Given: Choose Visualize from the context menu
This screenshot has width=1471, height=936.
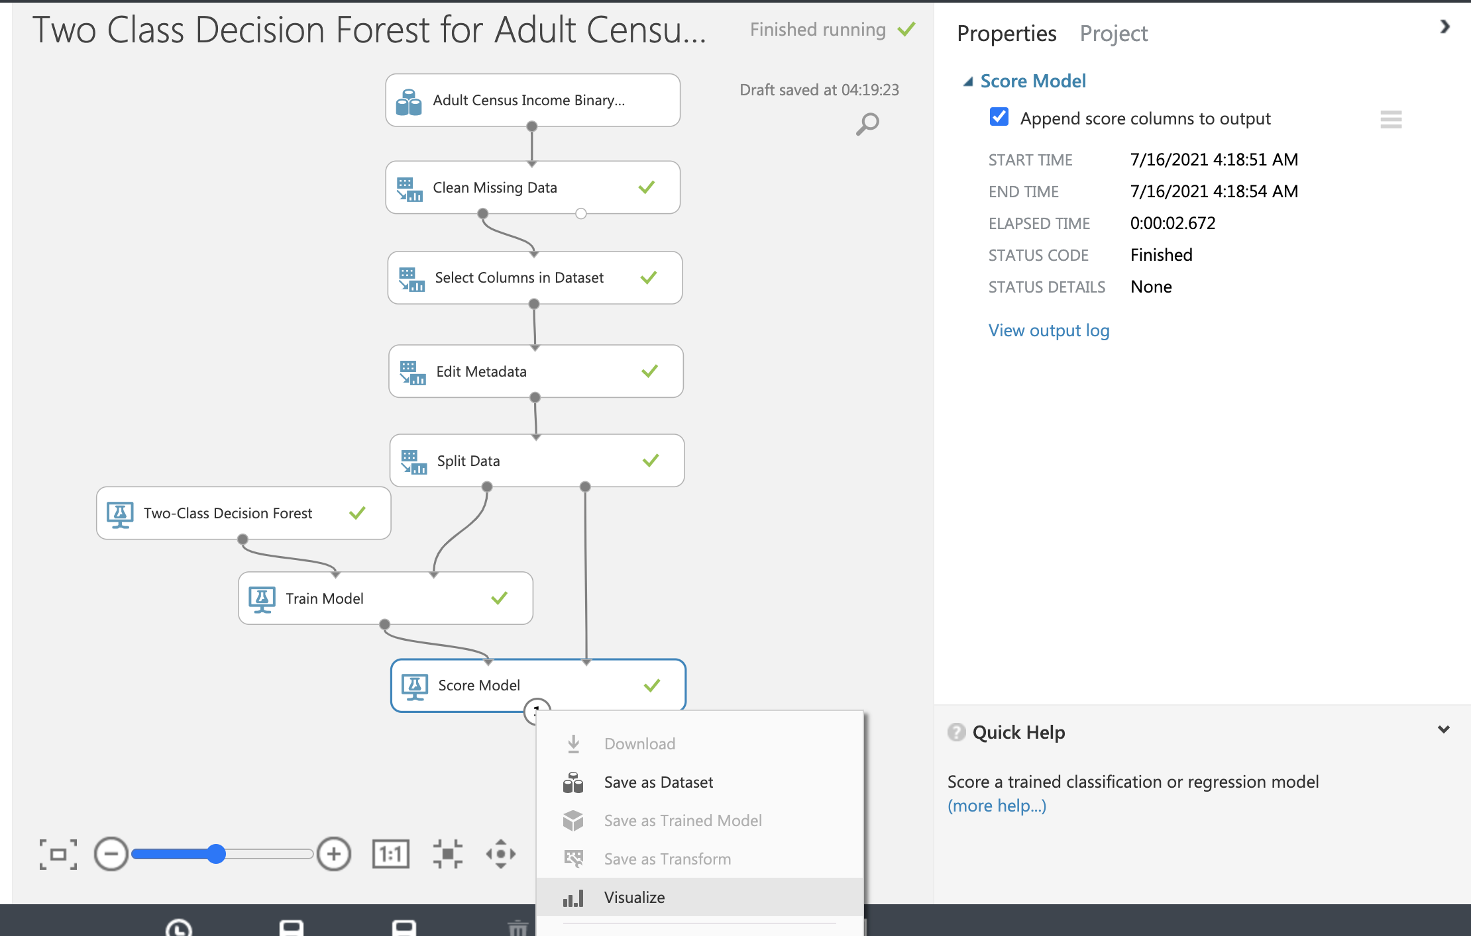Looking at the screenshot, I should pyautogui.click(x=634, y=897).
